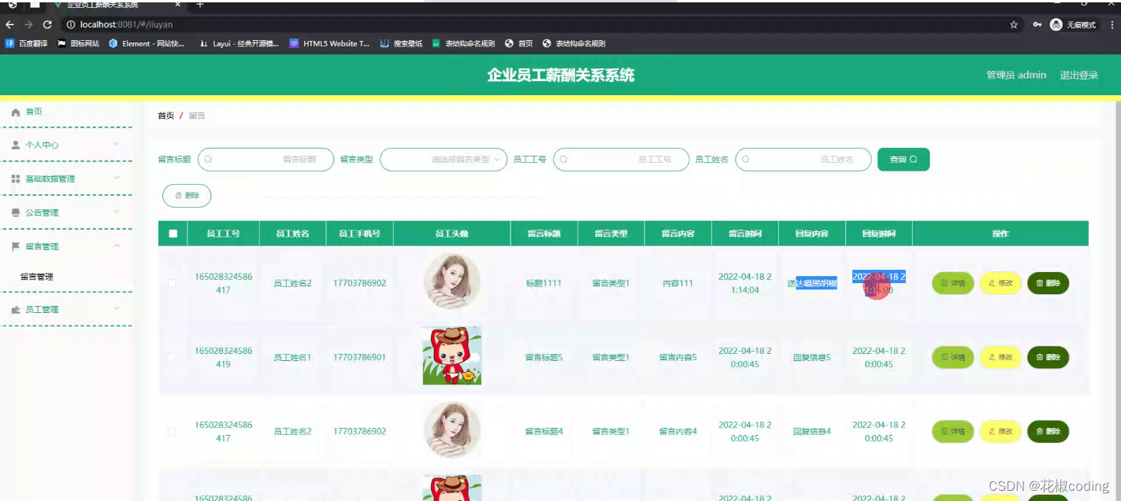Open the 百度翻译 bookmark
1121x501 pixels.
pos(27,43)
